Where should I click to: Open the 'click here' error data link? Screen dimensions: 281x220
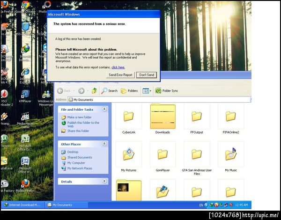point(118,67)
